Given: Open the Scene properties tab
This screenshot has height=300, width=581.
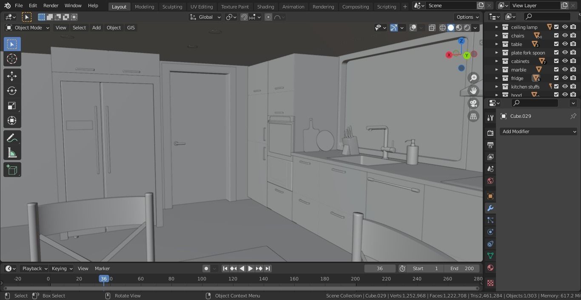Looking at the screenshot, I should click(x=490, y=169).
